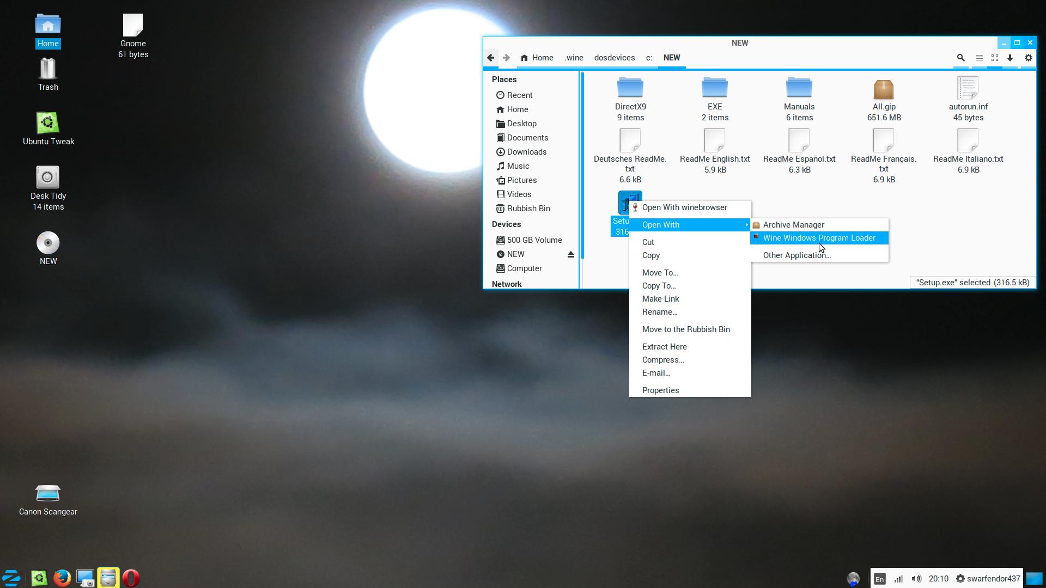Switch to grid view icon
The width and height of the screenshot is (1046, 588).
click(x=995, y=58)
